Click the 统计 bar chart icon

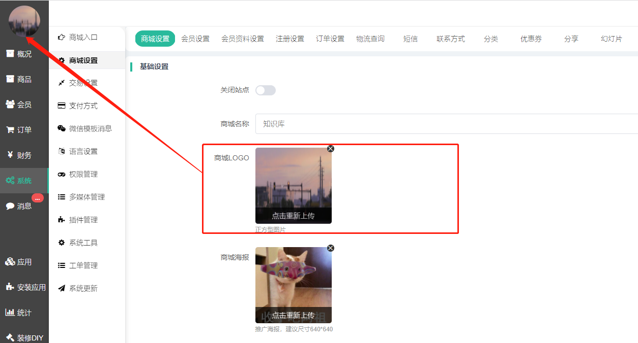[x=10, y=313]
